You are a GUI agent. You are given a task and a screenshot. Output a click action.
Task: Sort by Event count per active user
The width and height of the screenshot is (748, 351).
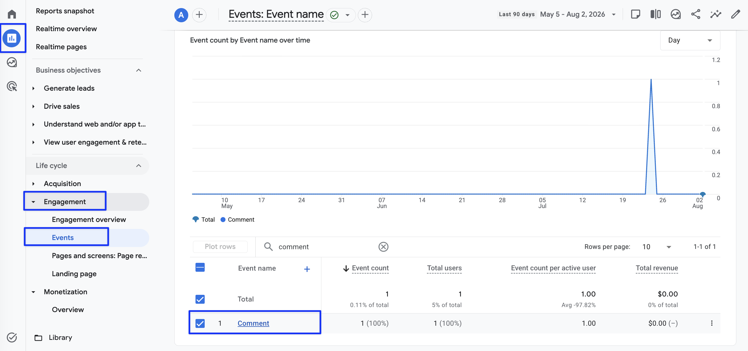[x=553, y=268]
